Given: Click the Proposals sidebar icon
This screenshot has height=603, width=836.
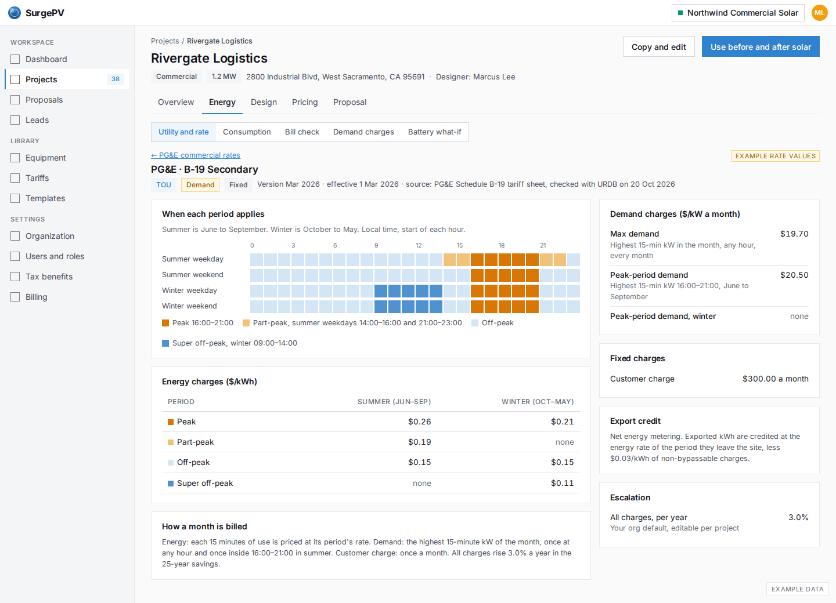Looking at the screenshot, I should [15, 100].
